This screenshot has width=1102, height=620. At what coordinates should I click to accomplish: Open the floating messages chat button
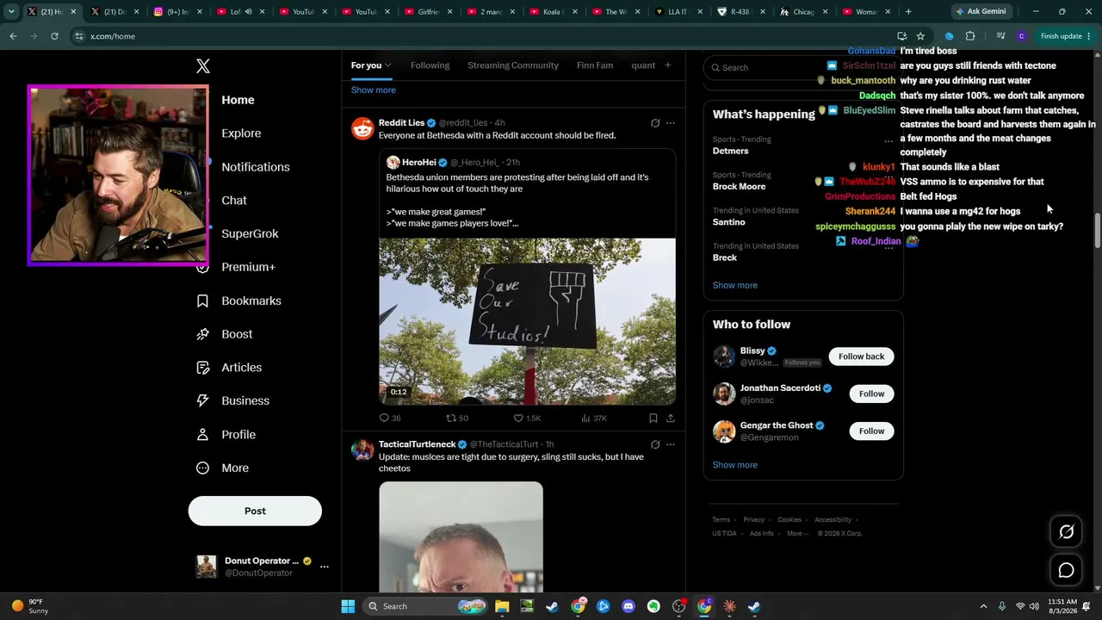click(1067, 571)
